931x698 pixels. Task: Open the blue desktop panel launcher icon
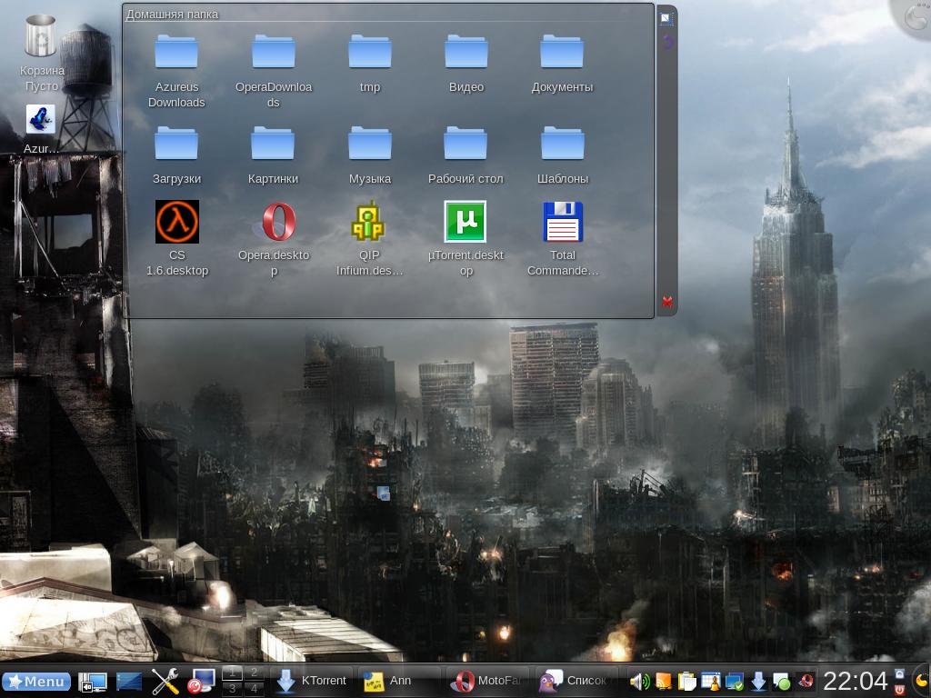click(129, 682)
